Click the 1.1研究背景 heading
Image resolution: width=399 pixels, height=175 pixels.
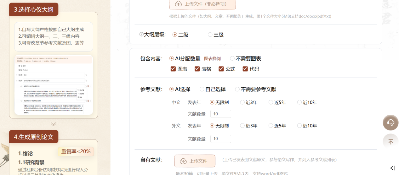point(31,162)
